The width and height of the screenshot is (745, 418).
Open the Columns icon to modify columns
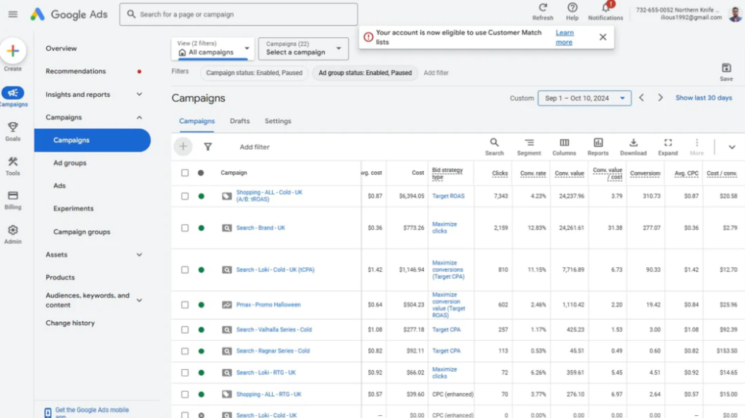tap(564, 143)
